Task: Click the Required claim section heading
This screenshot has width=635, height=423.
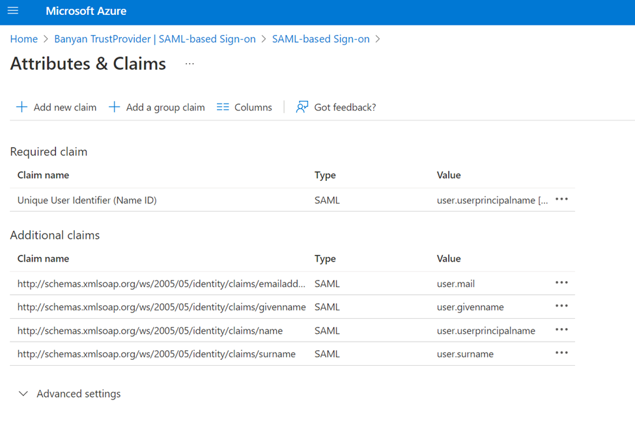Action: pos(49,152)
